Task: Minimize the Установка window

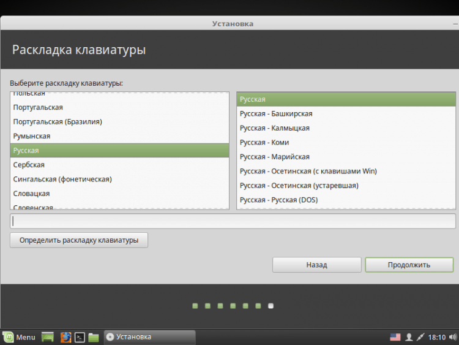Action: point(455,24)
